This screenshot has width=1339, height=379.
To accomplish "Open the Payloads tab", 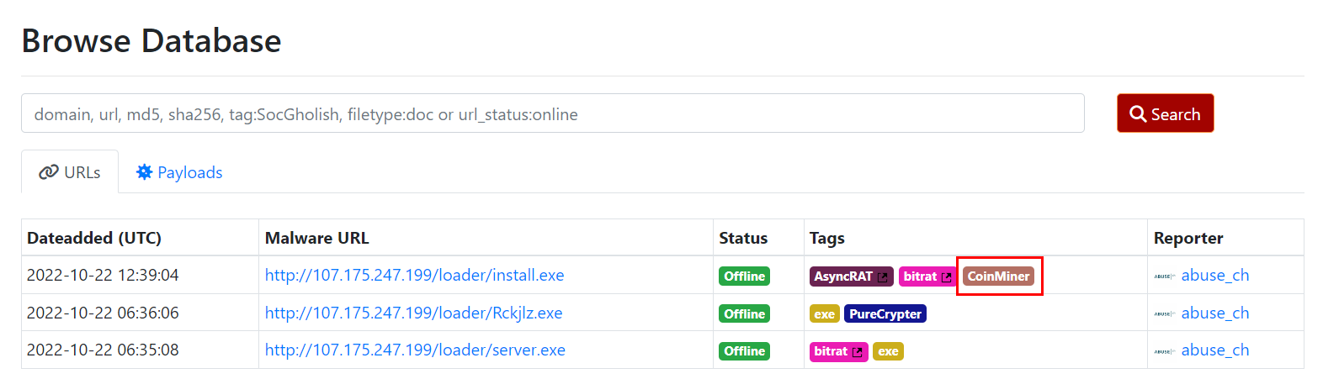I will pyautogui.click(x=179, y=172).
